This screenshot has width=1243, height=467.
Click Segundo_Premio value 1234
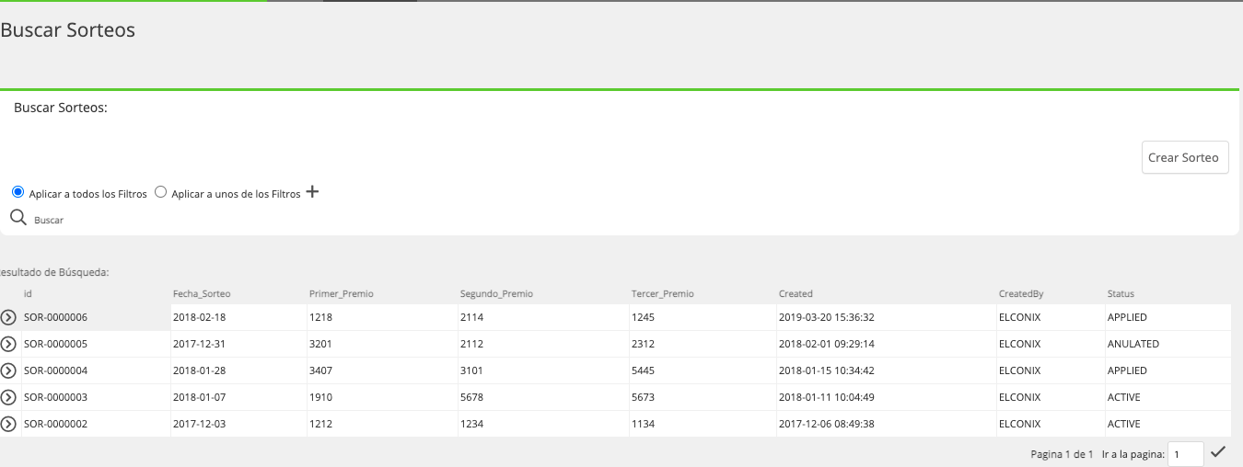coord(471,424)
